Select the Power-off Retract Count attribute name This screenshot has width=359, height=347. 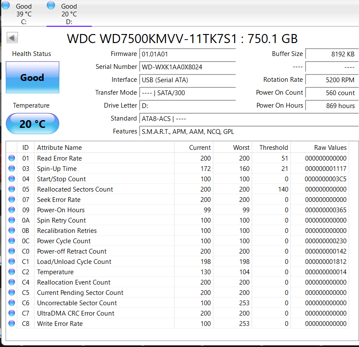(x=72, y=251)
